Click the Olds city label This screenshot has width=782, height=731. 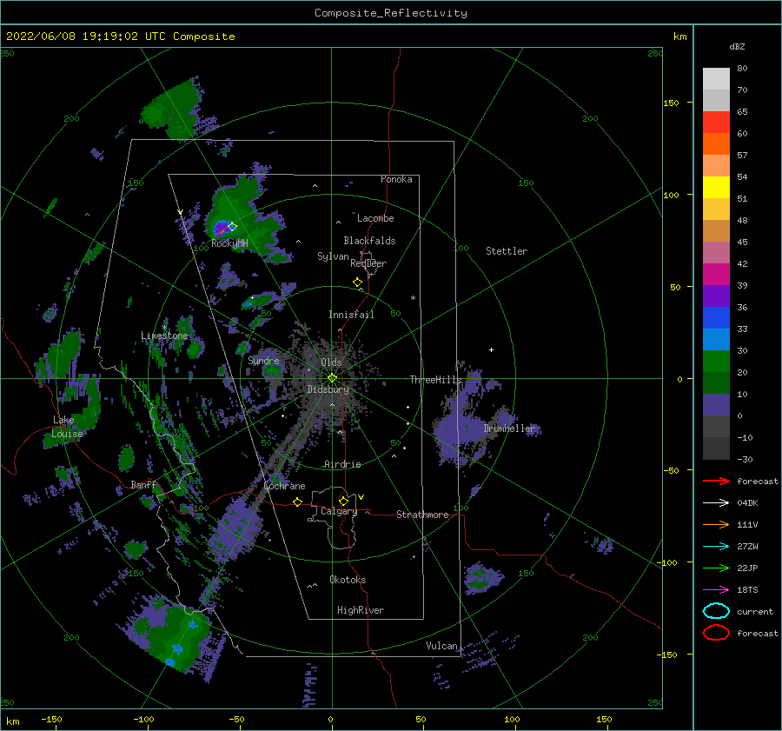point(331,362)
